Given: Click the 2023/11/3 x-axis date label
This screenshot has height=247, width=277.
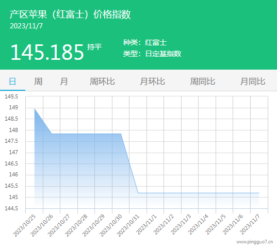Looking at the screenshot, I should coord(181,224).
